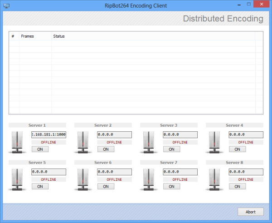Image resolution: width=272 pixels, height=223 pixels.
Task: Focus the Server 4 IP address field
Action: 246,134
